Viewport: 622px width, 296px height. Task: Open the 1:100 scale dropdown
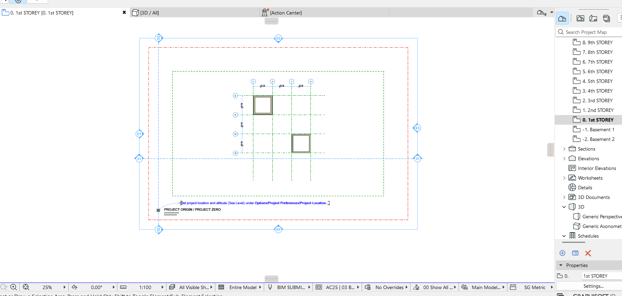coord(162,287)
